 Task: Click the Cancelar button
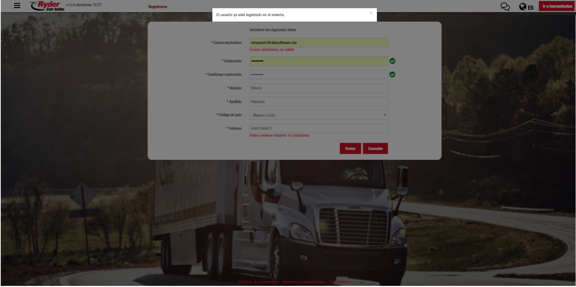tap(375, 149)
